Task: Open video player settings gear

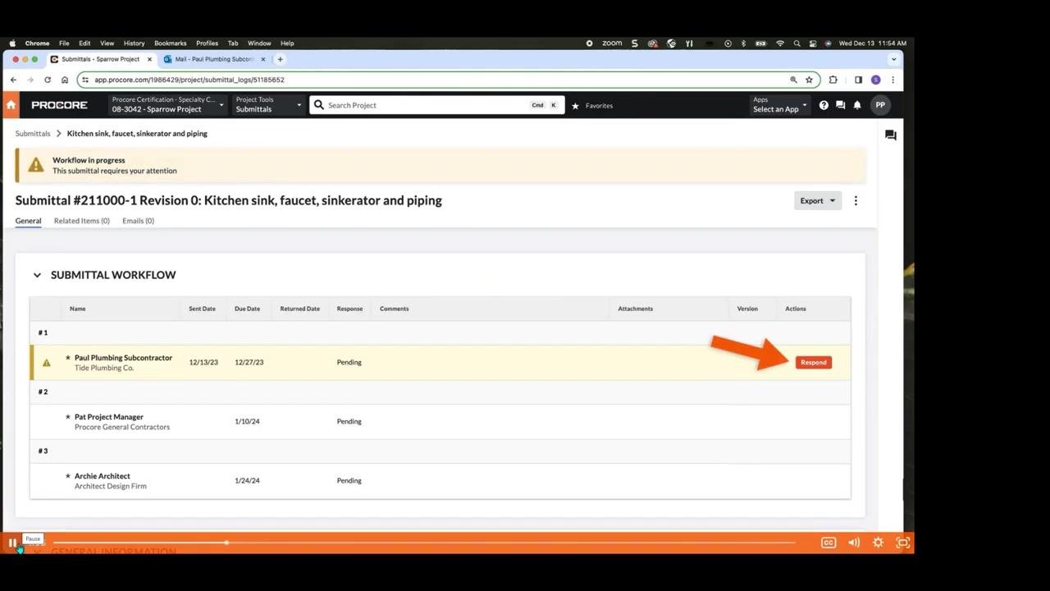Action: click(x=878, y=543)
